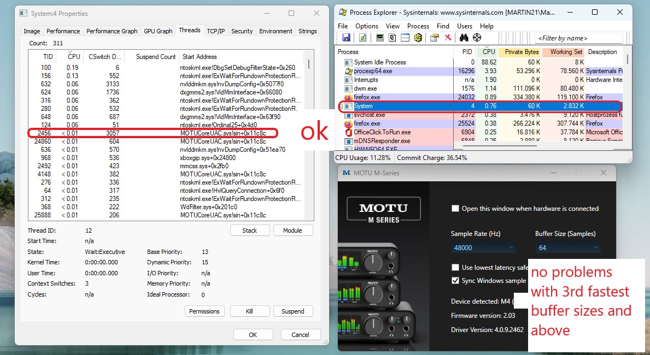
Task: Select the dwm.exe process name
Action: (x=365, y=88)
